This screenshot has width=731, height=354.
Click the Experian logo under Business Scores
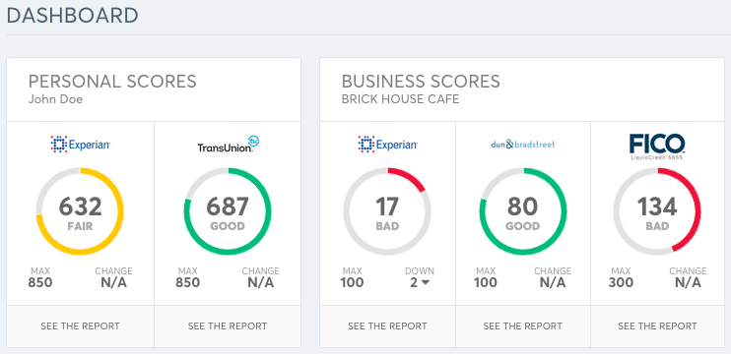pyautogui.click(x=388, y=145)
